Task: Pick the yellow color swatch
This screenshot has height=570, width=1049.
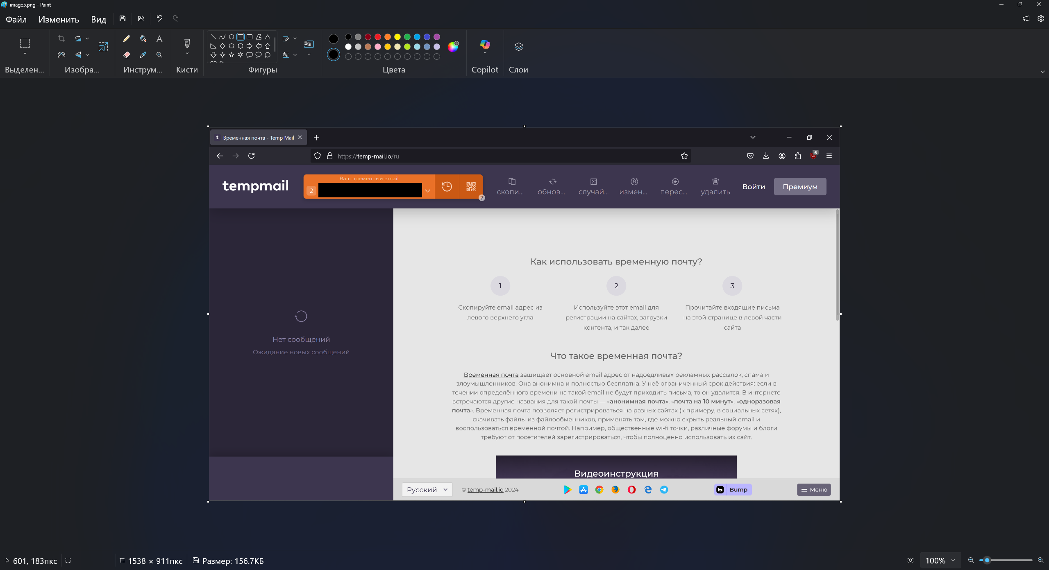Action: click(397, 37)
